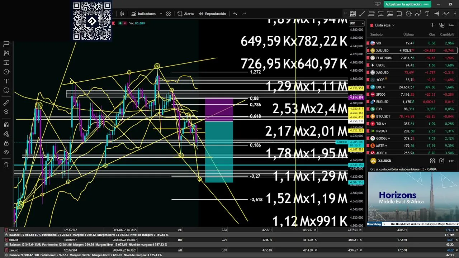Open Oro al contado external link
Image resolution: width=459 pixels, height=258 pixels.
(x=422, y=169)
